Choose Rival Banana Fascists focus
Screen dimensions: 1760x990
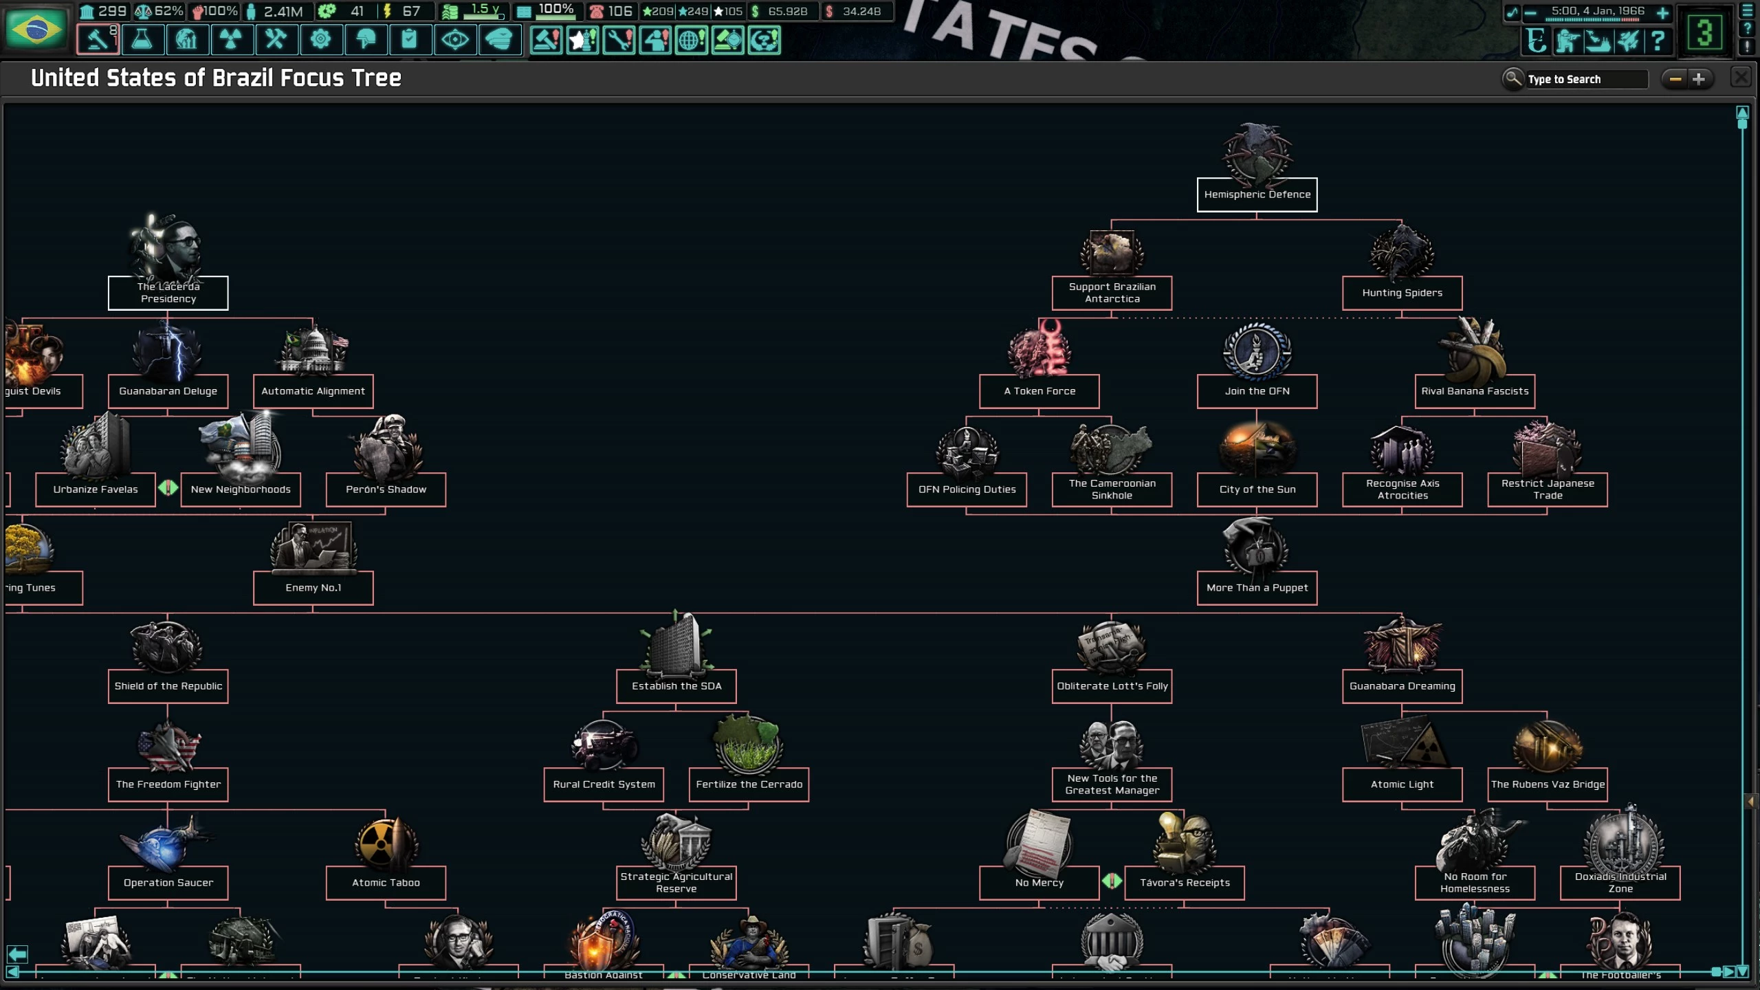(x=1475, y=391)
